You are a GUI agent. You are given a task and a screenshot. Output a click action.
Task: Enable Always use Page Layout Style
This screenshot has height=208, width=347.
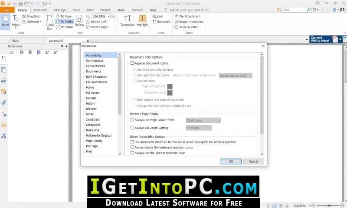pyautogui.click(x=132, y=120)
